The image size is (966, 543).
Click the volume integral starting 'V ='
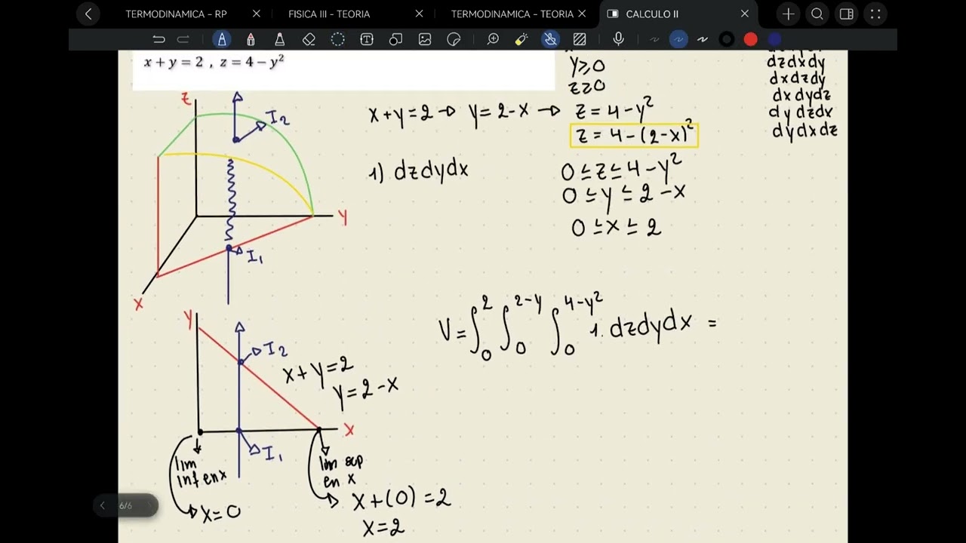577,326
